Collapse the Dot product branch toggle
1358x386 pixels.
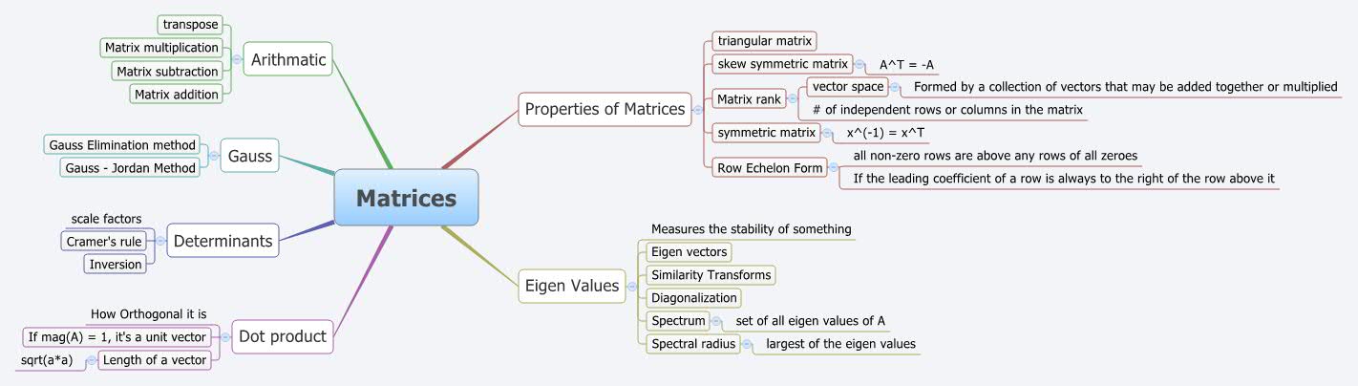pos(223,336)
